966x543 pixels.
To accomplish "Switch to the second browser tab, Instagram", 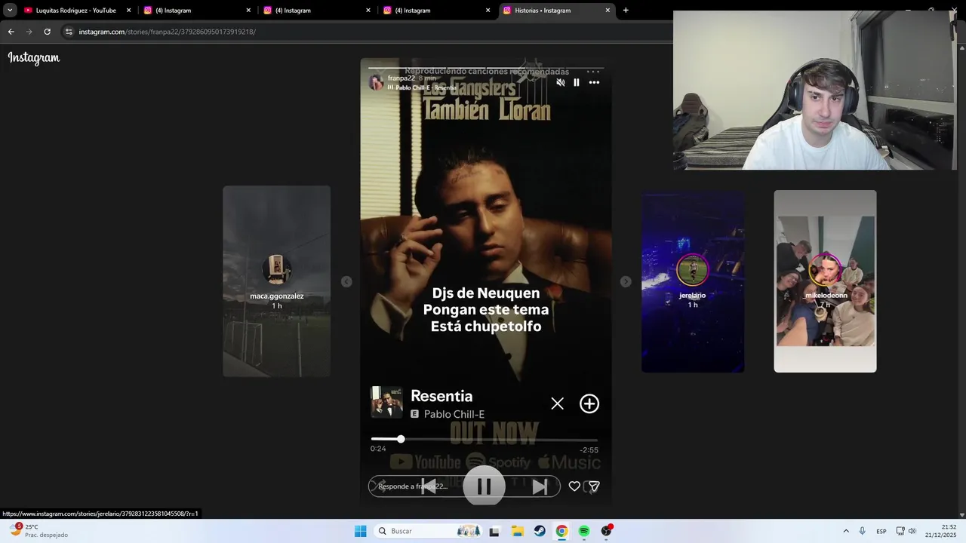I will 196,11.
